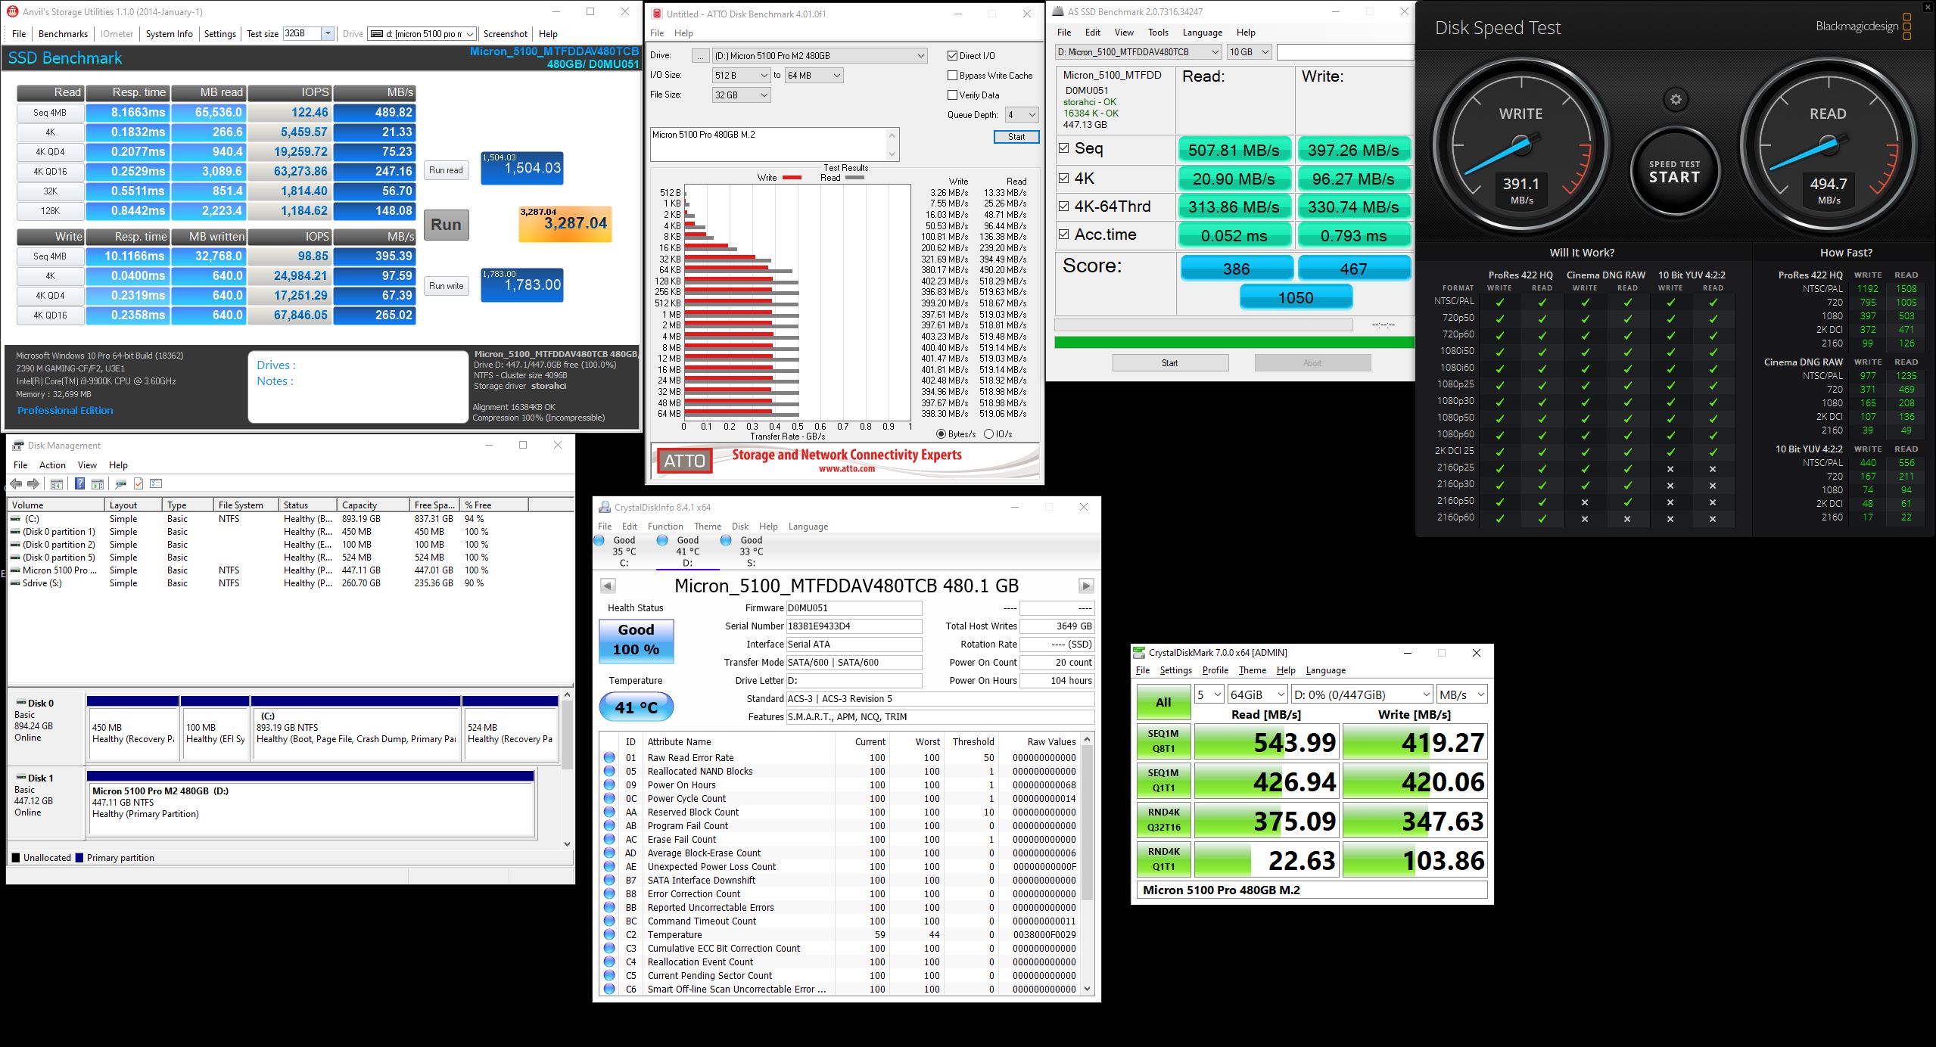Enable Bypass Write Cache checkbox
Viewport: 1936px width, 1047px height.
click(953, 75)
